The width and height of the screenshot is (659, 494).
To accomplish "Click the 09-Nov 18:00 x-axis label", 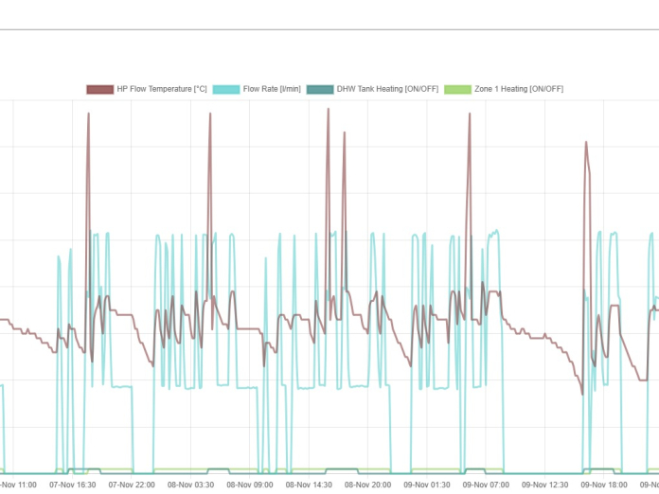I will point(605,484).
